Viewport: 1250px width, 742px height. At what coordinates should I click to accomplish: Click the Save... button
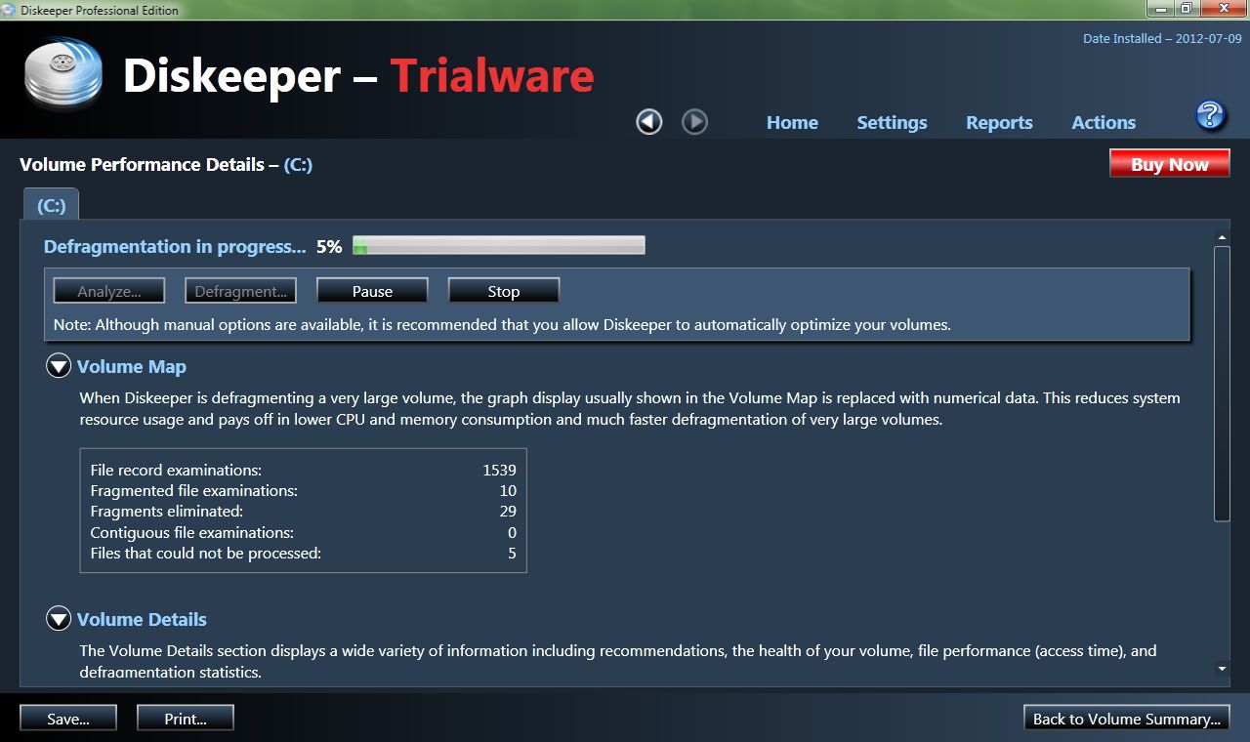tap(68, 719)
